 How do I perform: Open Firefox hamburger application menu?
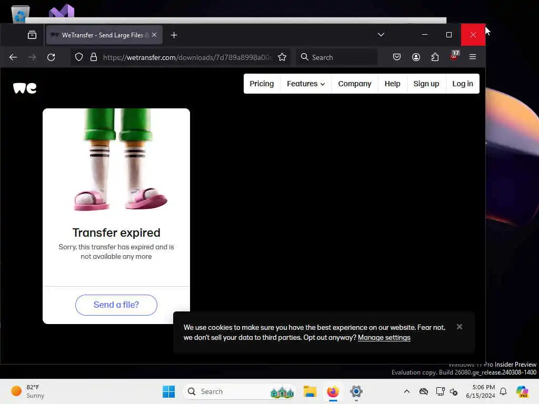tap(473, 57)
